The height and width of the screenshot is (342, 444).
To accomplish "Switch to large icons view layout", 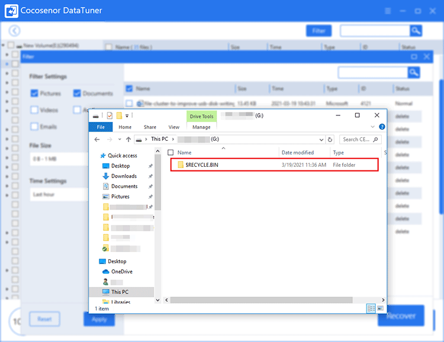I will 381,308.
